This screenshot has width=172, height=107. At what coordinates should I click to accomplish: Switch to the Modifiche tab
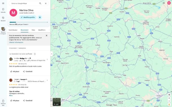tap(42, 30)
